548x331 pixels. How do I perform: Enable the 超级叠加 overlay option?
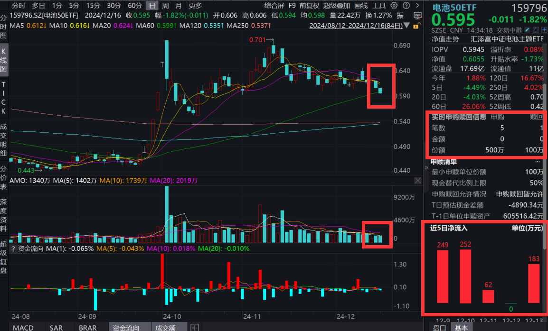[x=336, y=6]
